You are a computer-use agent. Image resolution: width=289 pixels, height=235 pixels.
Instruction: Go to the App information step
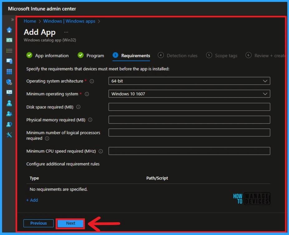point(48,56)
